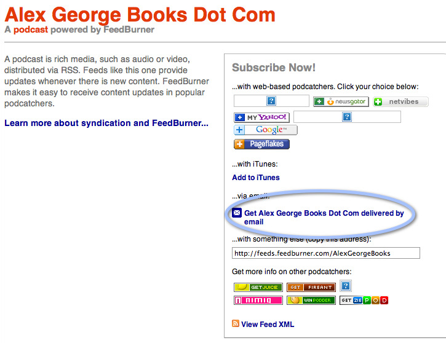Open the Get FireAnt podcatcher badge
The height and width of the screenshot is (343, 446).
pos(311,287)
